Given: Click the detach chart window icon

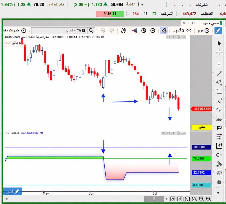Looking at the screenshot, I should tap(194, 23).
